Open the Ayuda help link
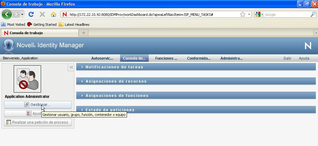The image size is (318, 146). pyautogui.click(x=304, y=58)
